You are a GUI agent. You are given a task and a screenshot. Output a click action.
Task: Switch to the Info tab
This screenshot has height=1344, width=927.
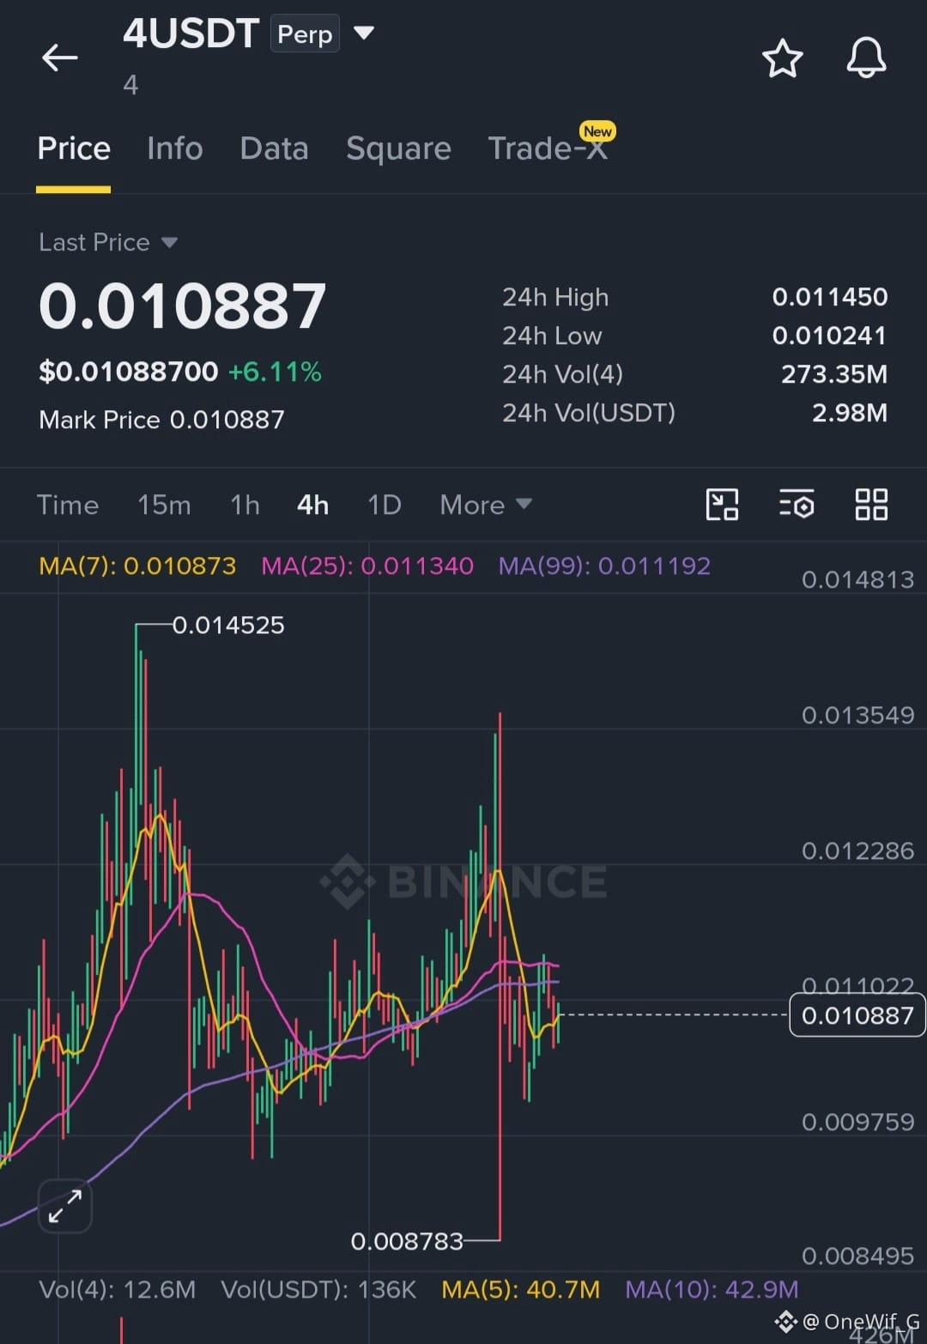pos(175,148)
